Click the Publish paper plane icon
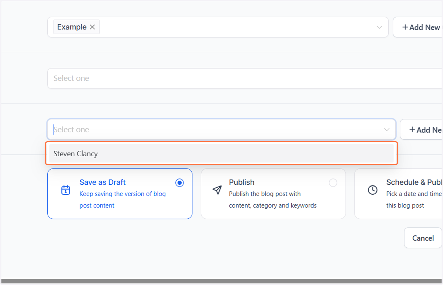Image resolution: width=443 pixels, height=285 pixels. point(217,190)
